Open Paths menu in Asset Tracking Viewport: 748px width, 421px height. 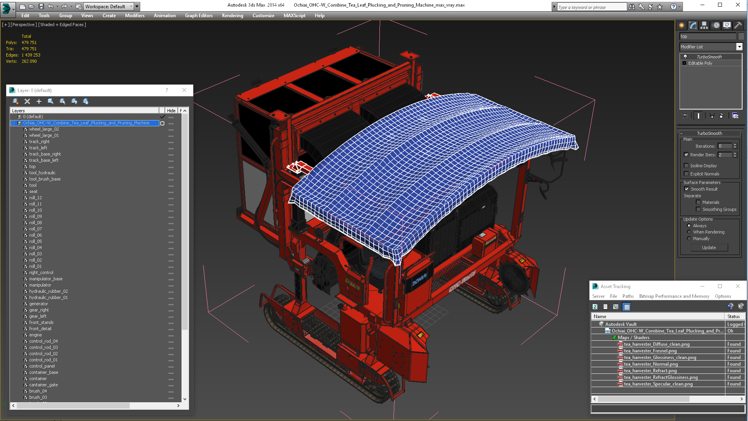(628, 296)
